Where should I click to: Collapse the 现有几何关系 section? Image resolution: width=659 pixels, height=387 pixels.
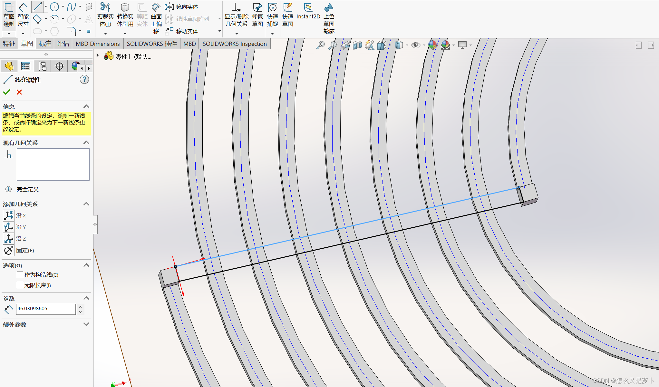click(86, 143)
